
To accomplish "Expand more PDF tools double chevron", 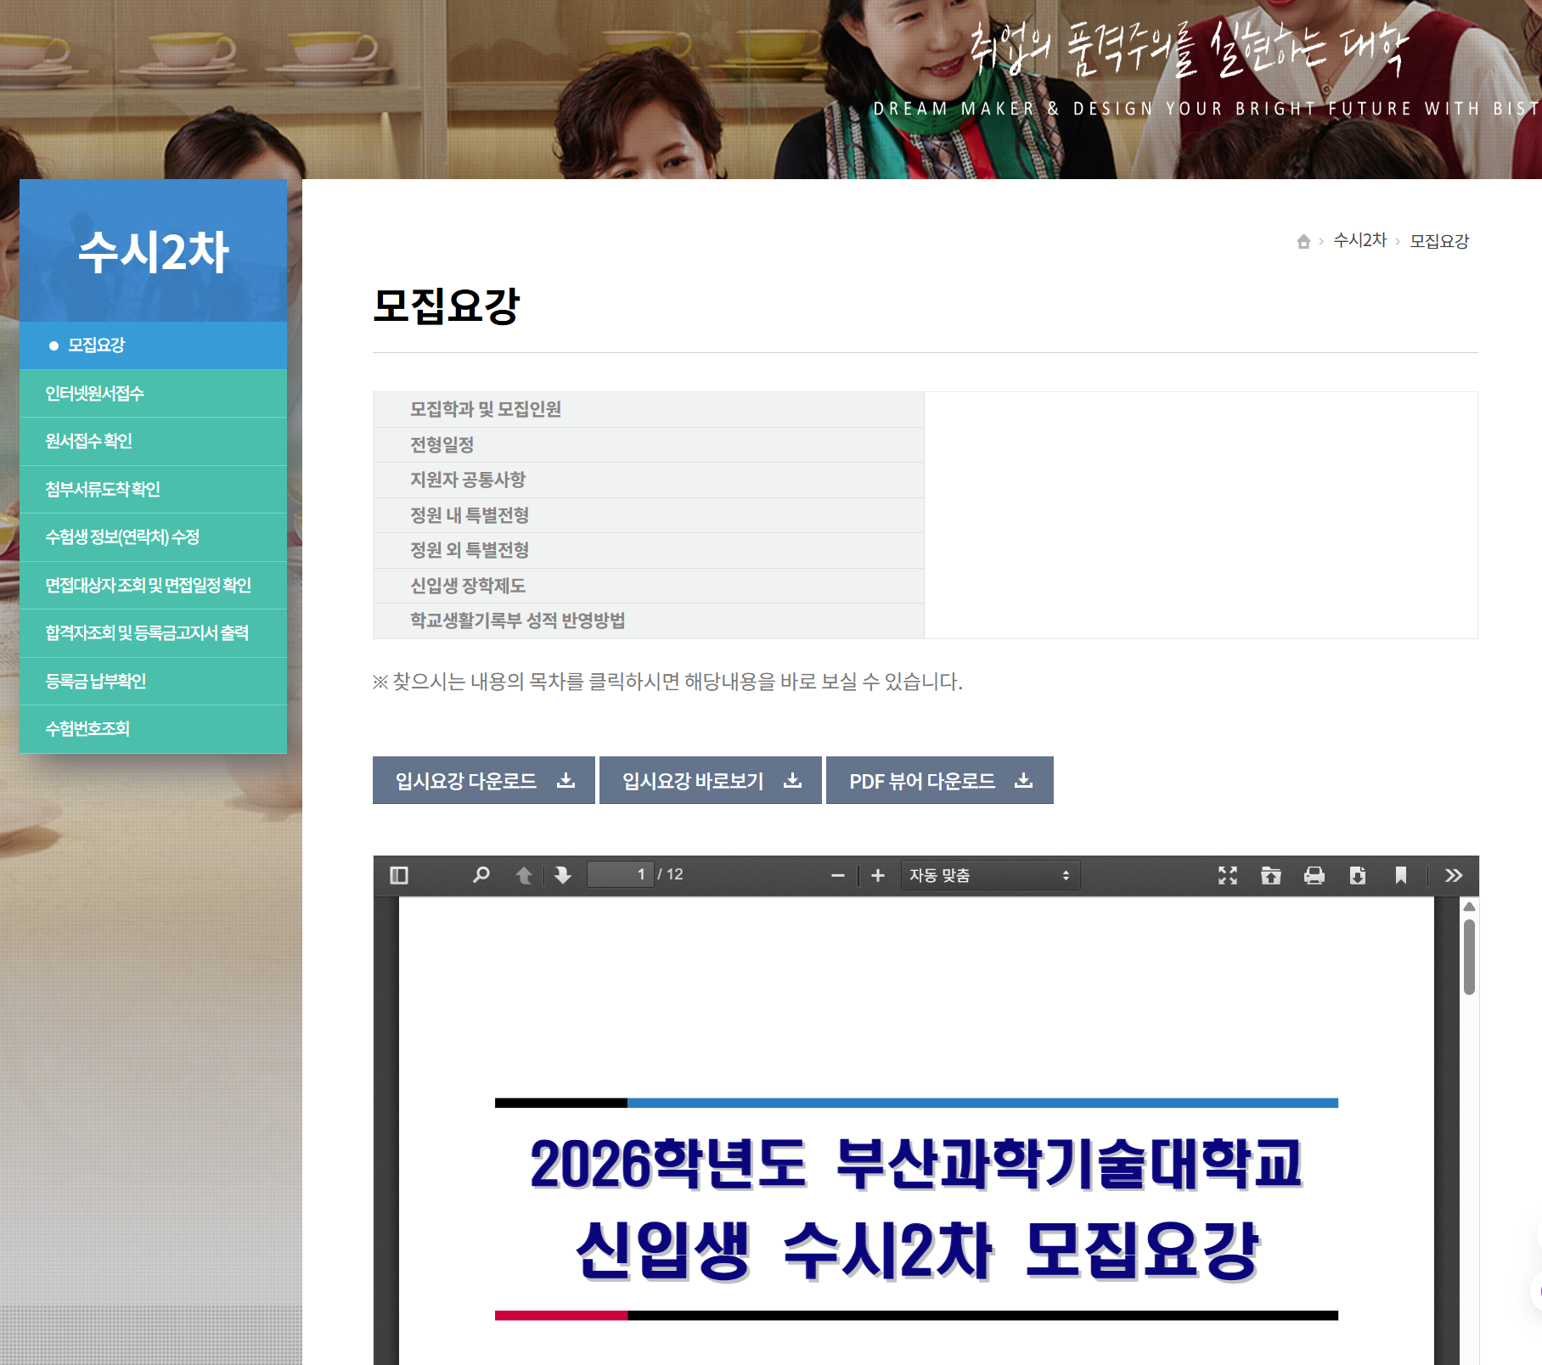I will click(1454, 875).
